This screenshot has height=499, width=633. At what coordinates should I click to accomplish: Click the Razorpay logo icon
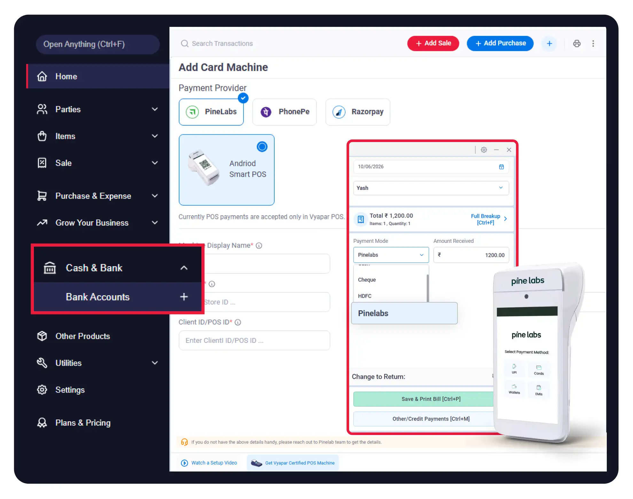coord(339,112)
